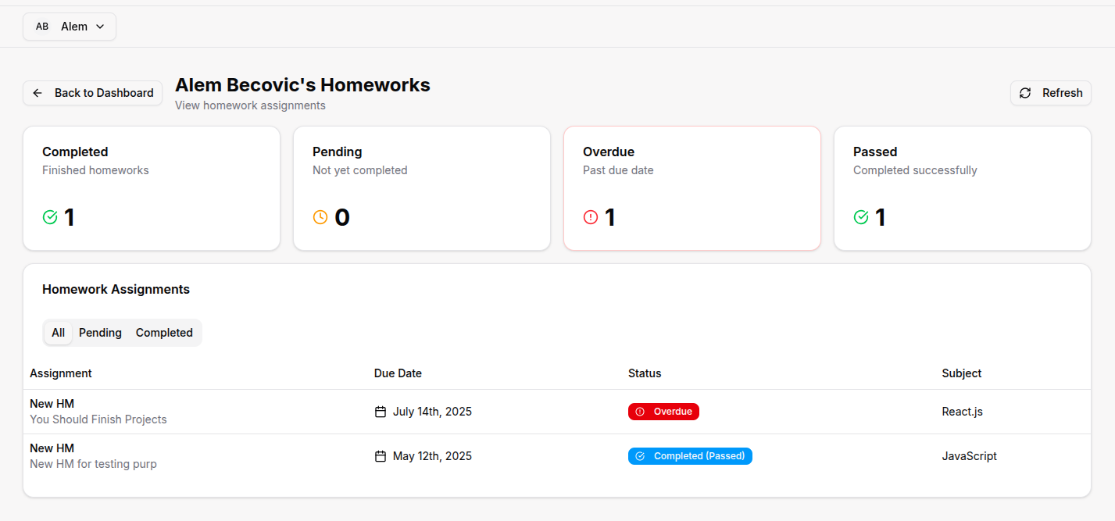Click the calendar icon beside July 14th, 2025
The width and height of the screenshot is (1115, 521).
[381, 412]
